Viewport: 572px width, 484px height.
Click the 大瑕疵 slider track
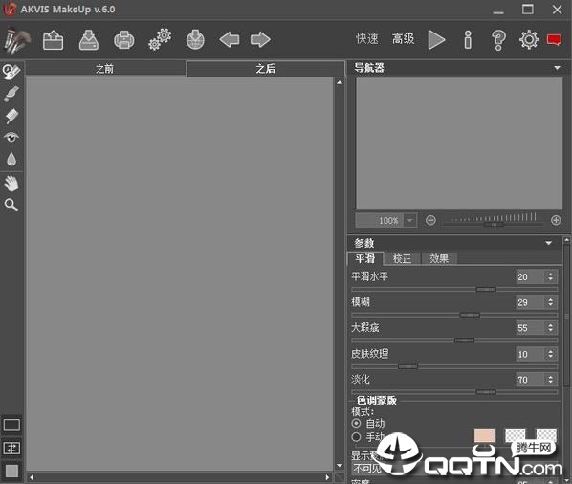(454, 341)
